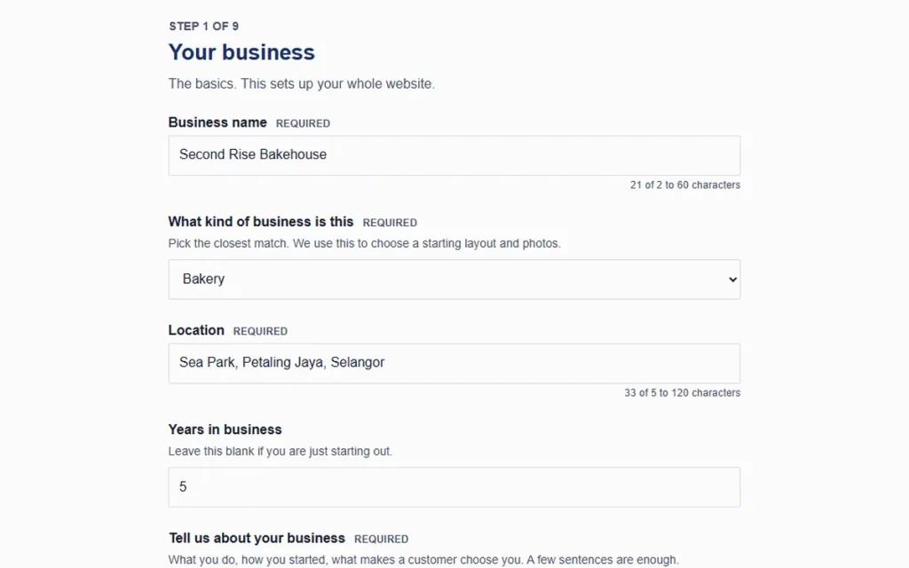Click the Years in business input field
The height and width of the screenshot is (568, 909).
pyautogui.click(x=454, y=487)
